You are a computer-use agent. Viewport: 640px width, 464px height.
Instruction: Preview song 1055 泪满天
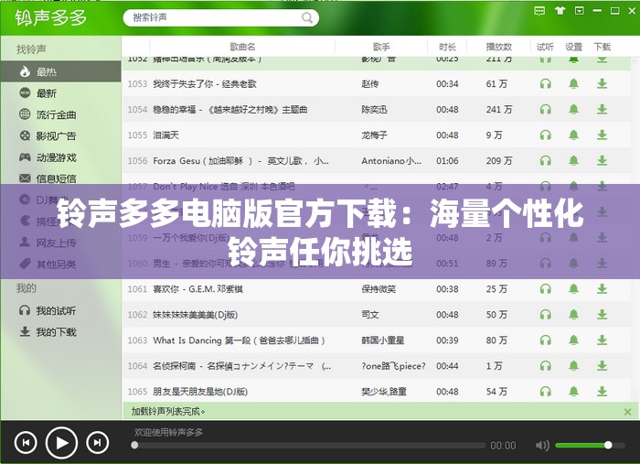pos(545,135)
